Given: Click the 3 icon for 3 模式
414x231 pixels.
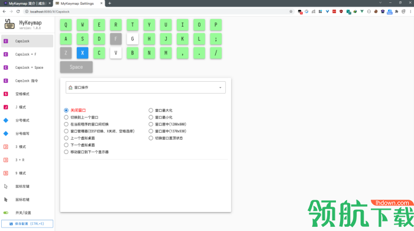Looking at the screenshot, I should (6, 147).
